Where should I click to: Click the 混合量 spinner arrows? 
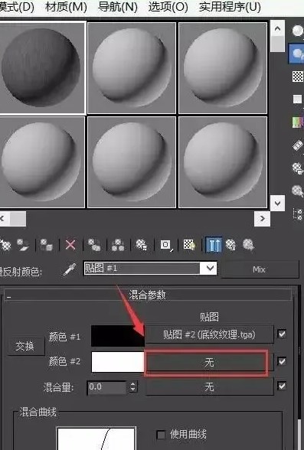pyautogui.click(x=133, y=387)
